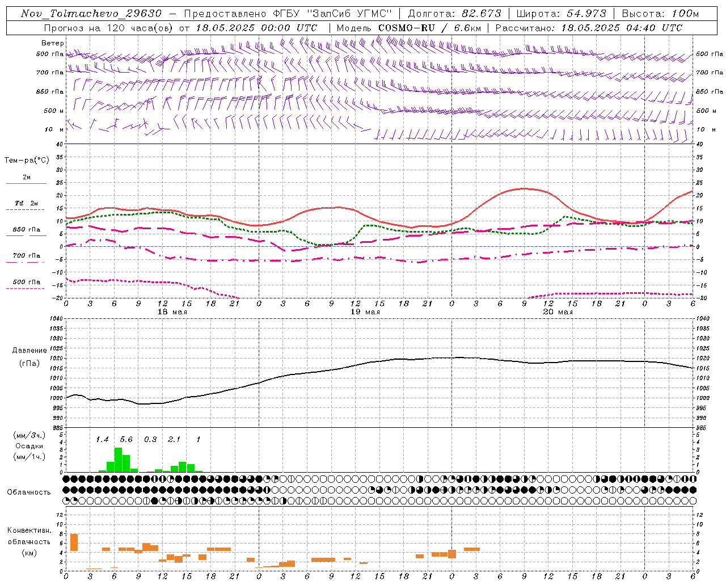This screenshot has width=726, height=581.
Task: Click the station name Nov_Tolmachevo_29630
Action: point(91,14)
